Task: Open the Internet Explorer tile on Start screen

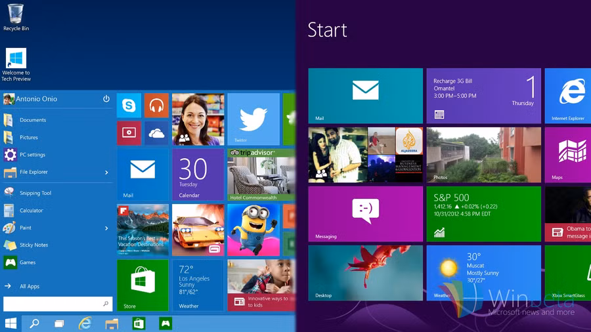Action: [x=568, y=96]
